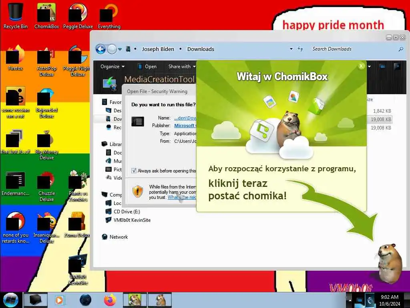Click the Forward arrow in Explorer
Image resolution: width=410 pixels, height=308 pixels.
pyautogui.click(x=112, y=49)
